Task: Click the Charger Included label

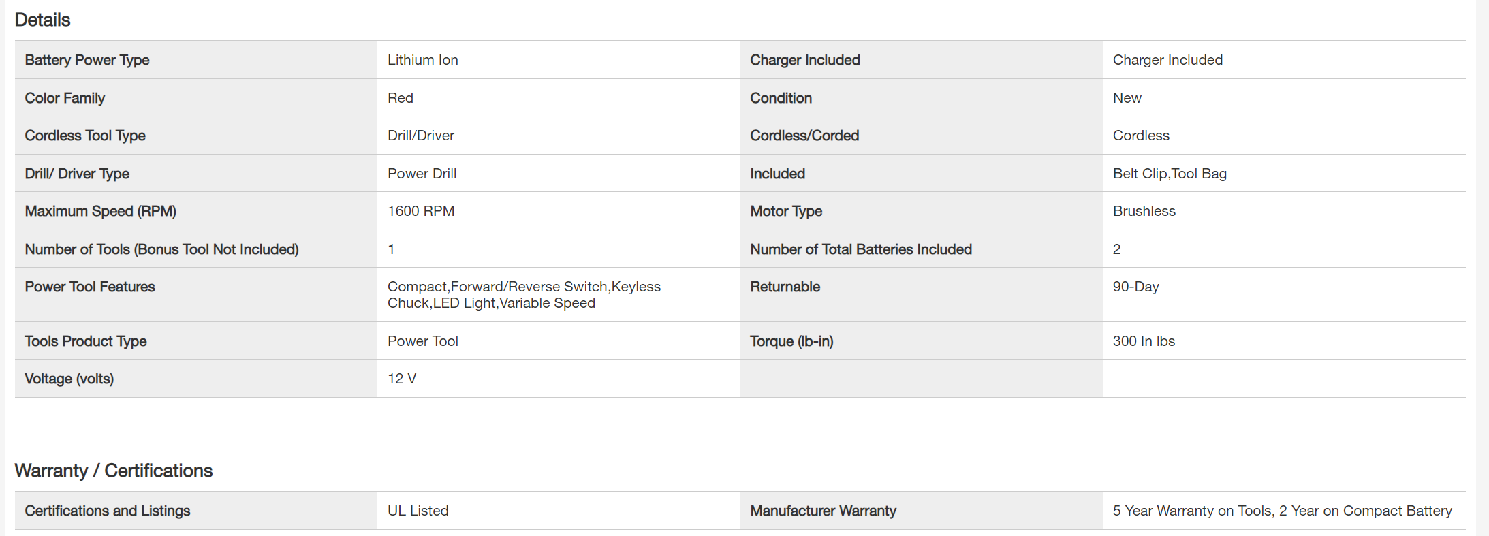Action: point(804,60)
